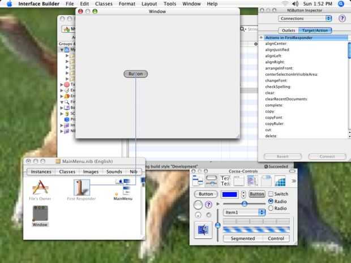Open volume control in menu bar
351x263 pixels.
[296, 4]
